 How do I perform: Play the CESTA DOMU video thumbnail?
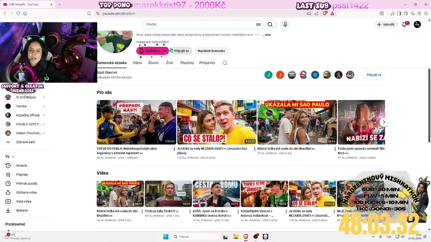216,194
